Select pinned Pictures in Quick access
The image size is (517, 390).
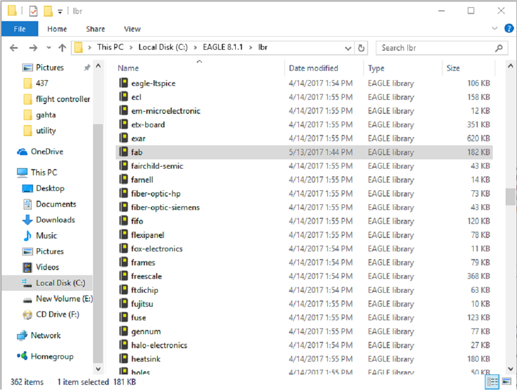point(50,68)
